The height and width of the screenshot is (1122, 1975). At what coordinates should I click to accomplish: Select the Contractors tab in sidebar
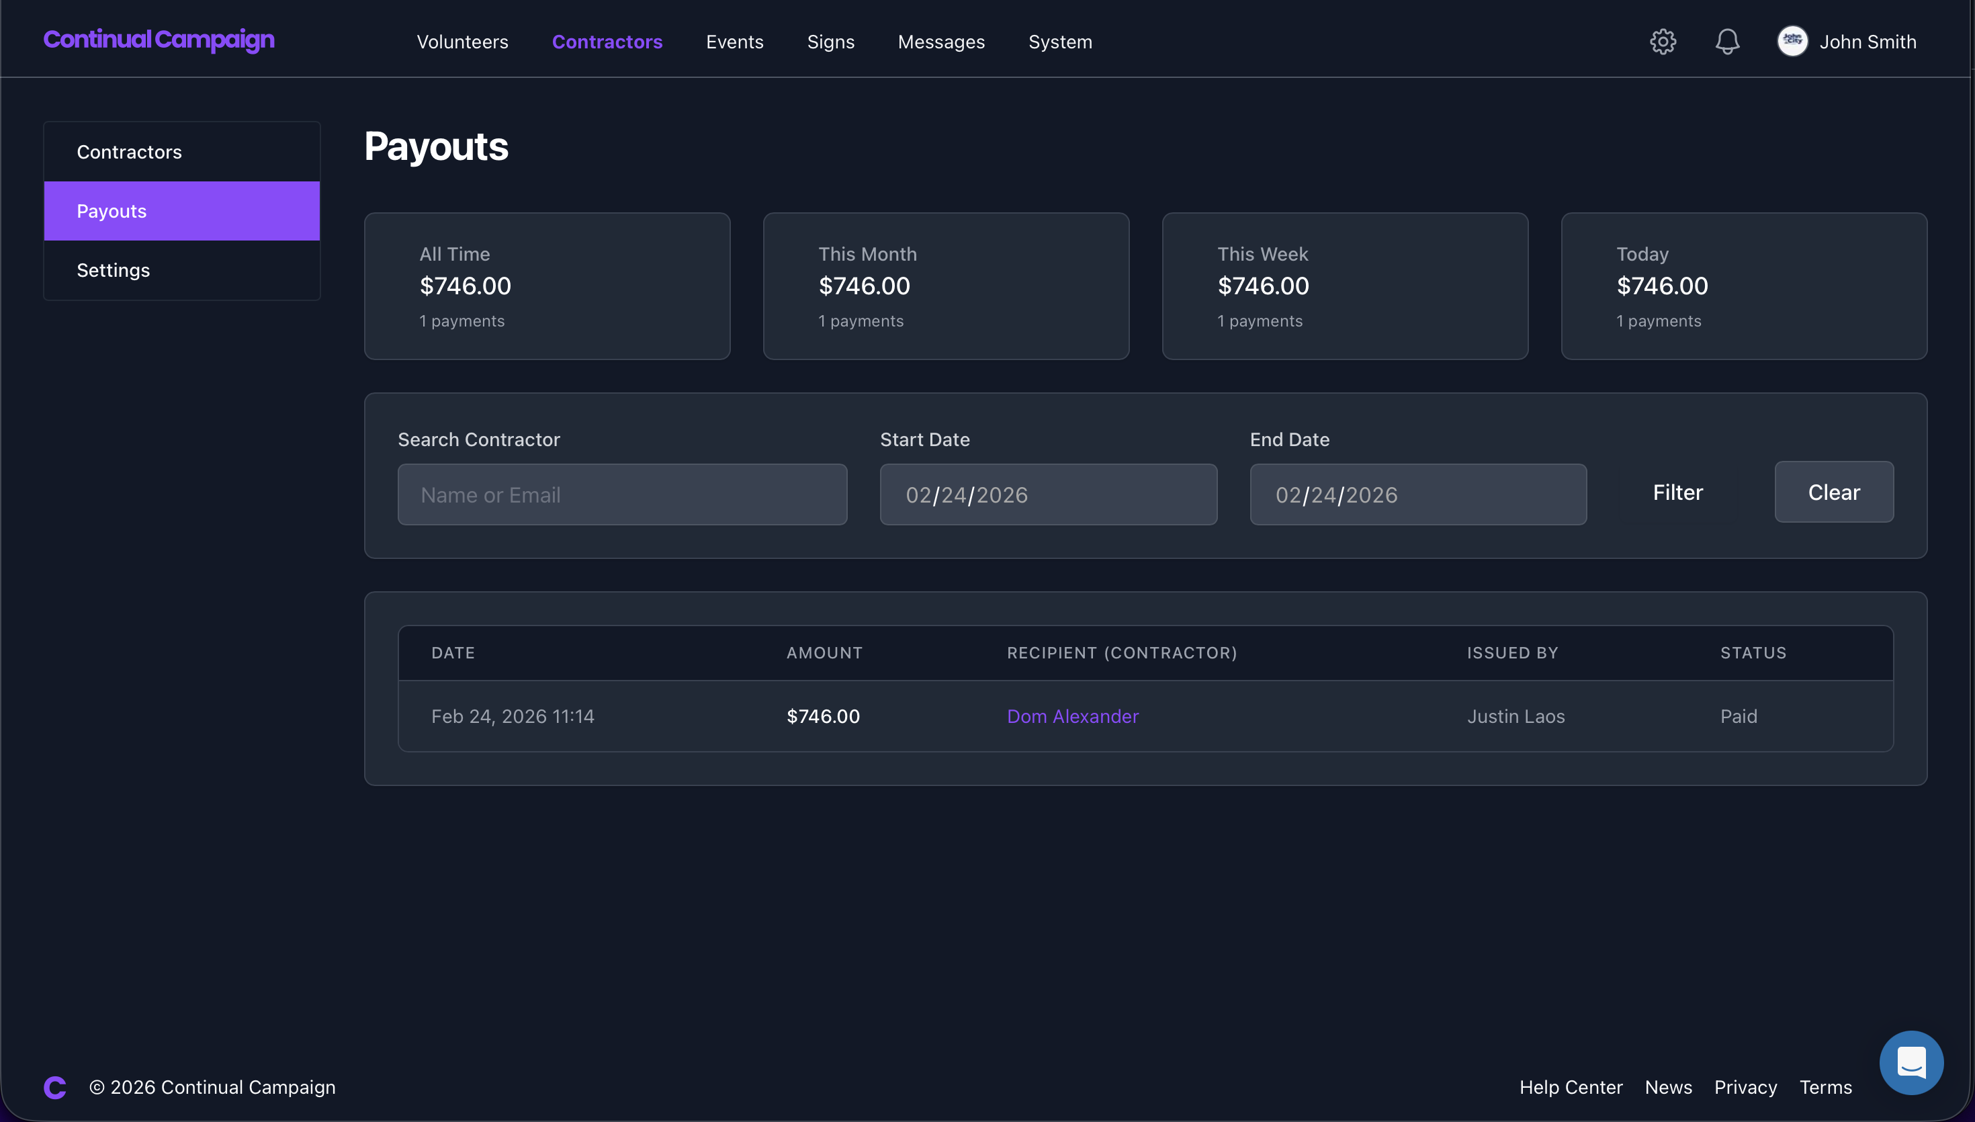pos(130,151)
